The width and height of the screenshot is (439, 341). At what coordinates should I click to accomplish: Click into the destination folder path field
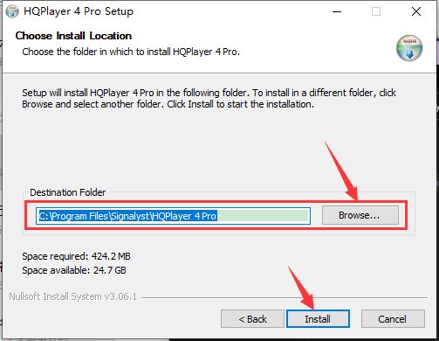click(173, 216)
